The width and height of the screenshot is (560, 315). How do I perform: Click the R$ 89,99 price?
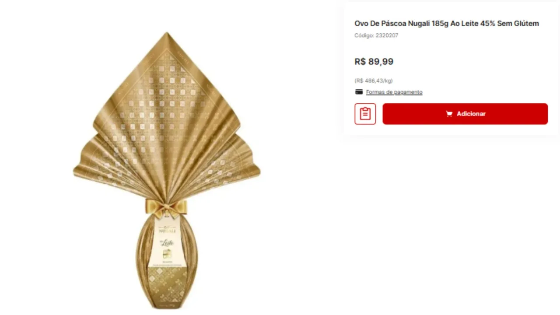click(374, 62)
